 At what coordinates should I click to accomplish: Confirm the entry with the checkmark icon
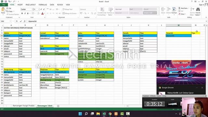(x=21, y=21)
